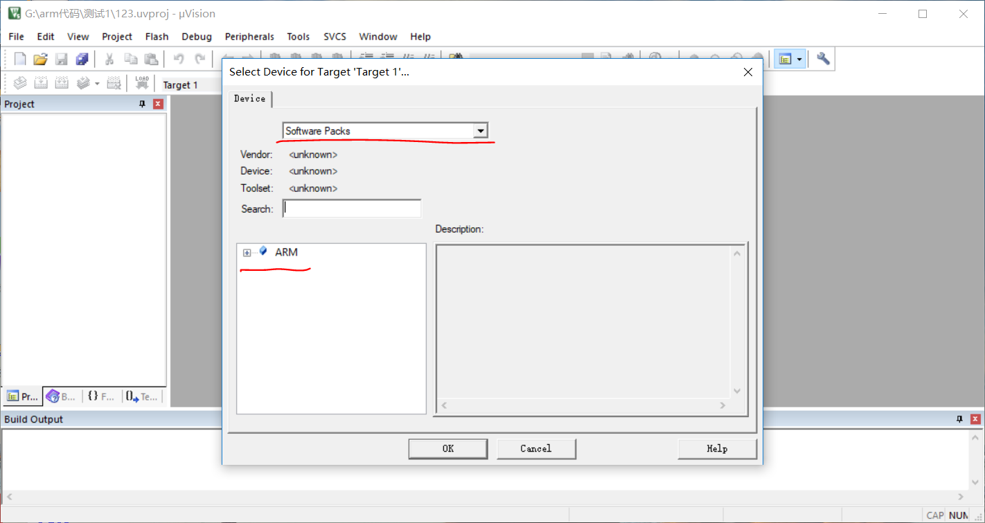Select the ARM entry in device tree
This screenshot has height=523, width=985.
(x=286, y=252)
